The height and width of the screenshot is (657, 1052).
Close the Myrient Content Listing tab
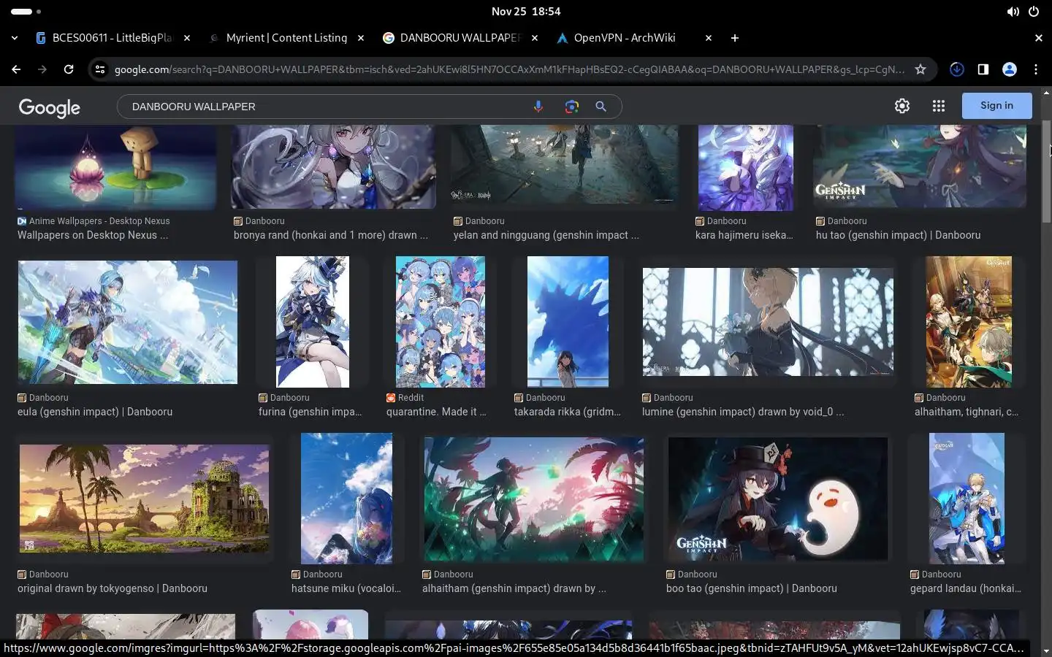point(361,38)
